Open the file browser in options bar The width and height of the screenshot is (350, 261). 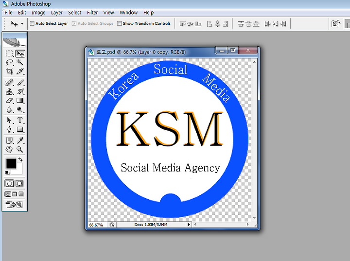pyautogui.click(x=336, y=24)
